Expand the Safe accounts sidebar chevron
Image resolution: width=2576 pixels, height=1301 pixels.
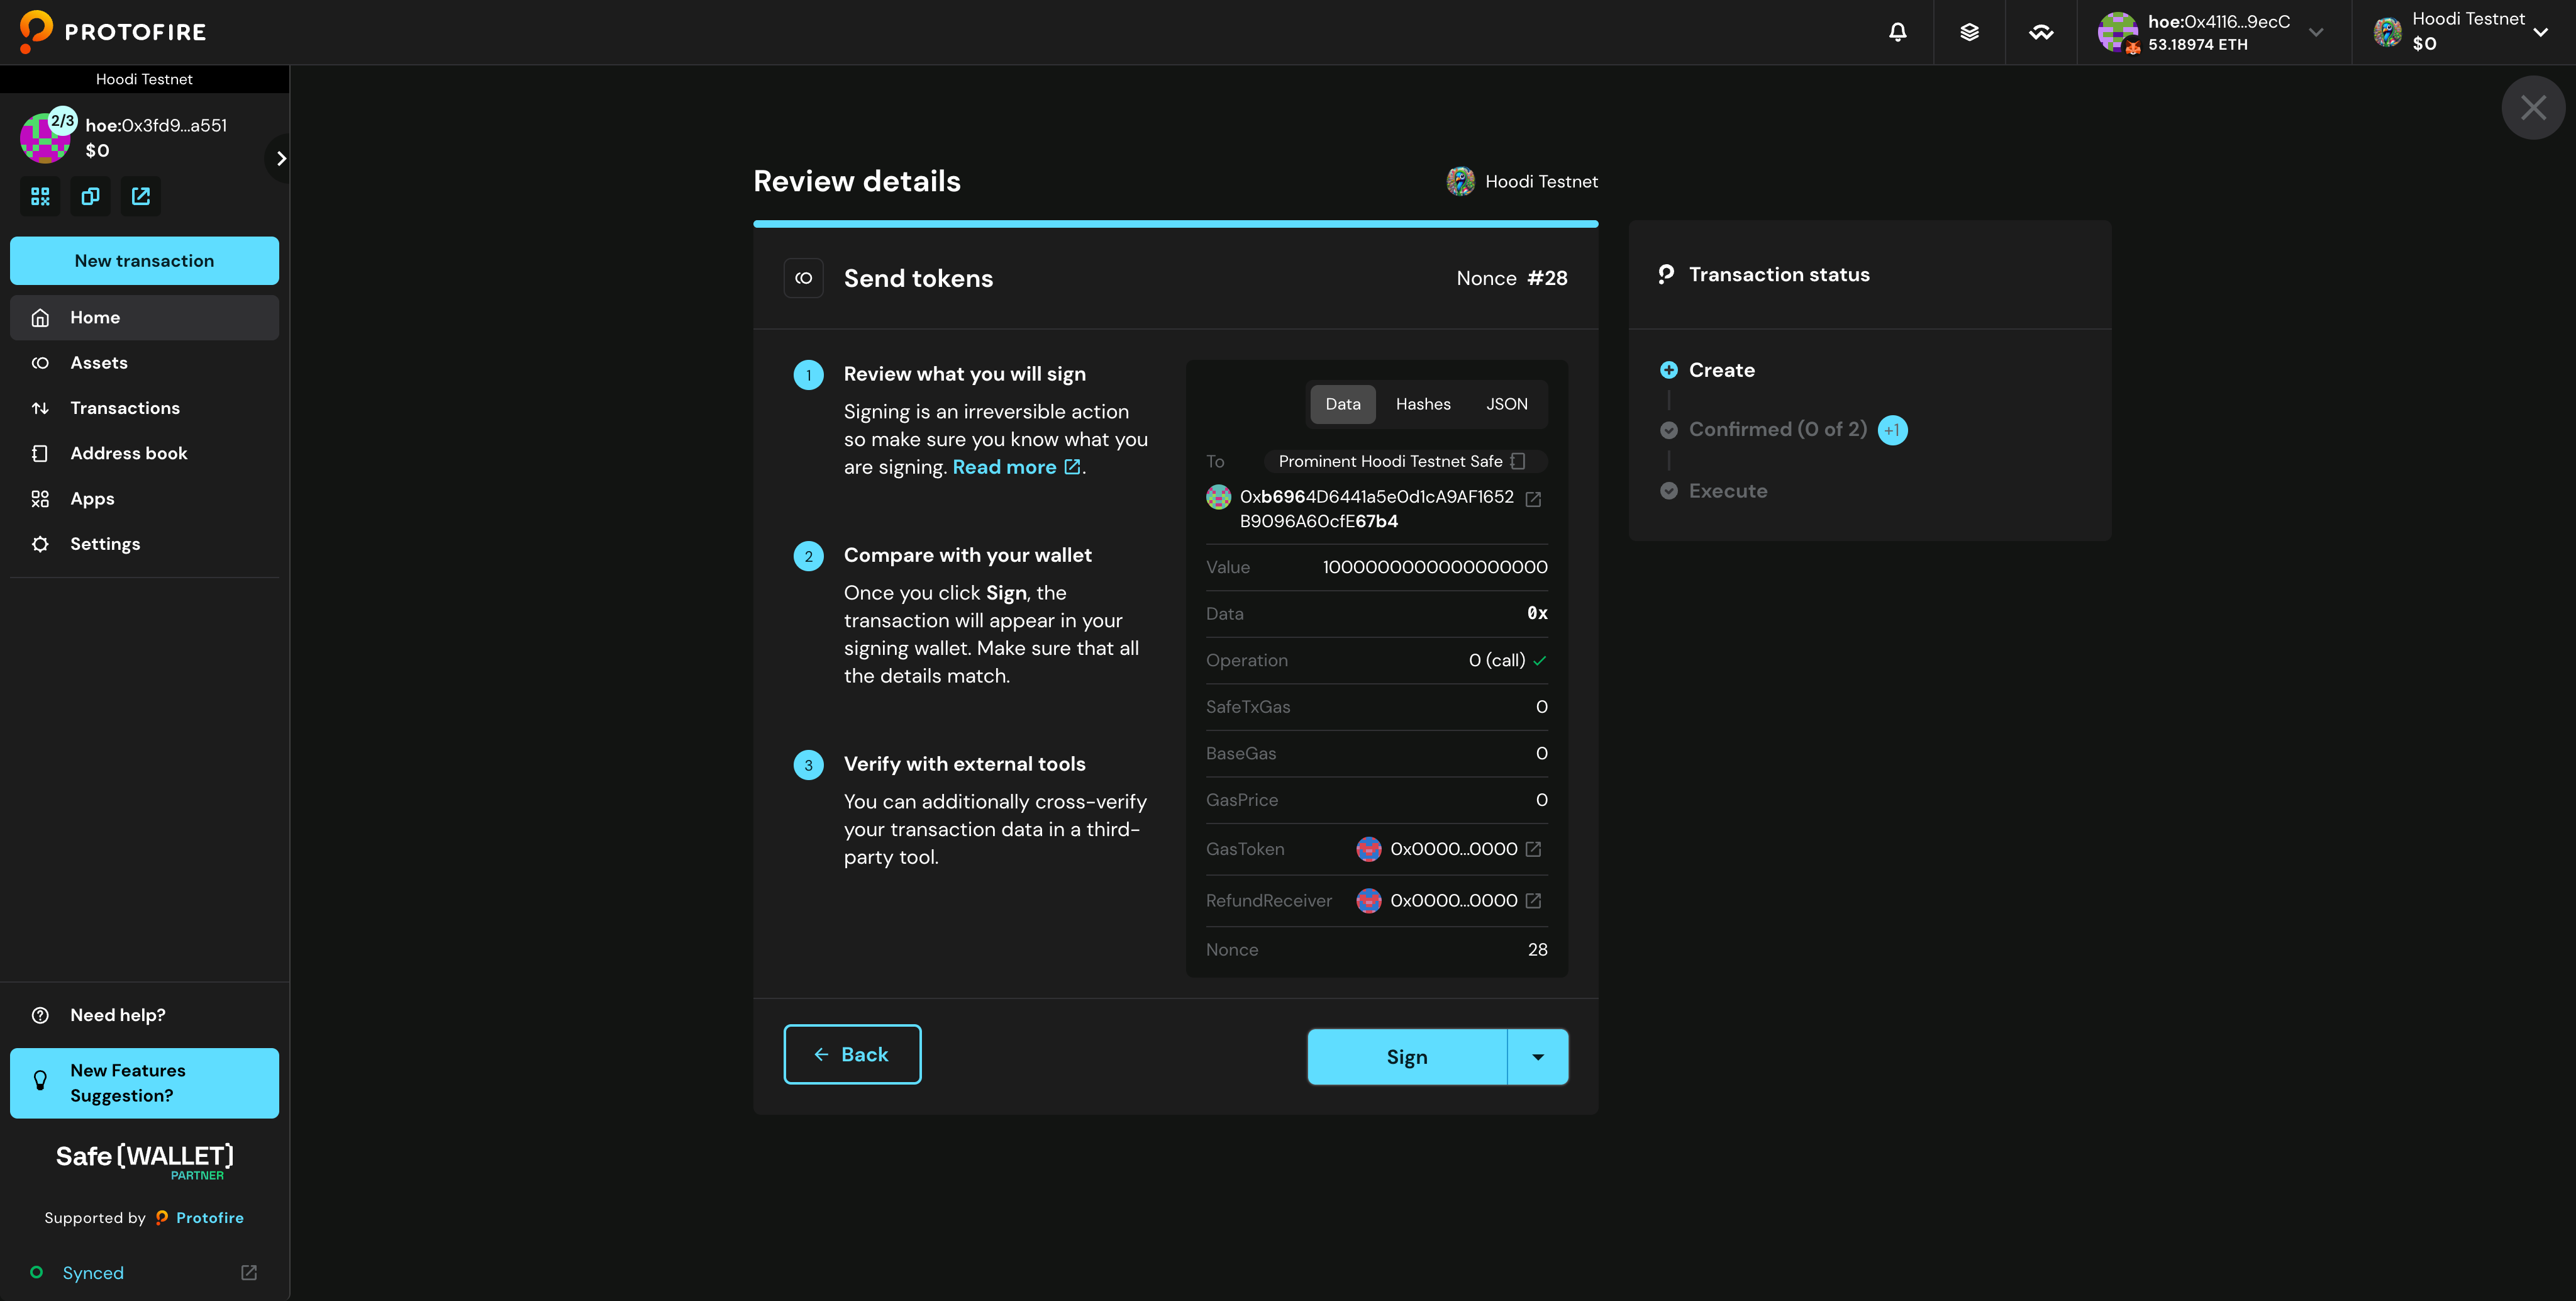(281, 158)
